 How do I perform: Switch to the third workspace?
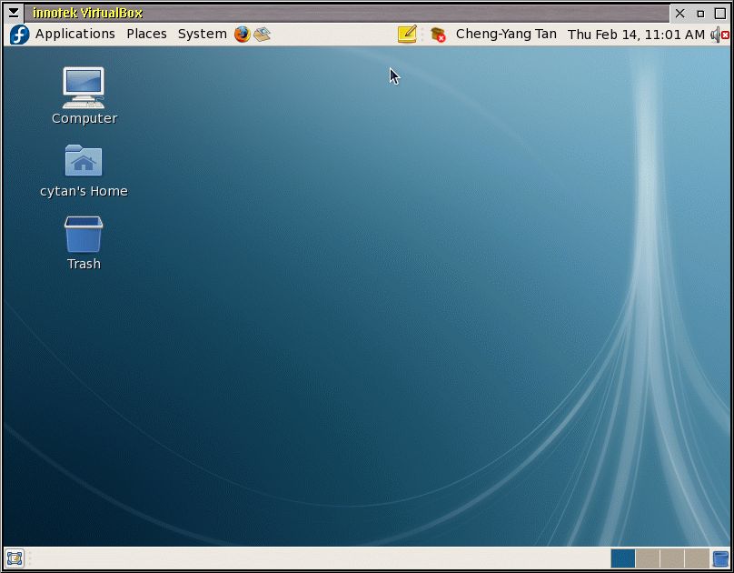[x=672, y=558]
